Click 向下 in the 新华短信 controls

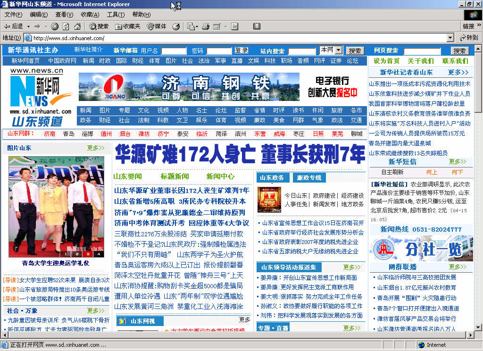click(x=458, y=172)
